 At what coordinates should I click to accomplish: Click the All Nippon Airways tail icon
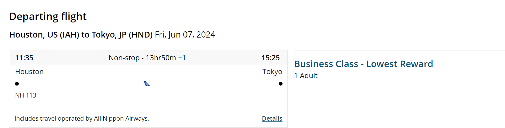pos(147,84)
